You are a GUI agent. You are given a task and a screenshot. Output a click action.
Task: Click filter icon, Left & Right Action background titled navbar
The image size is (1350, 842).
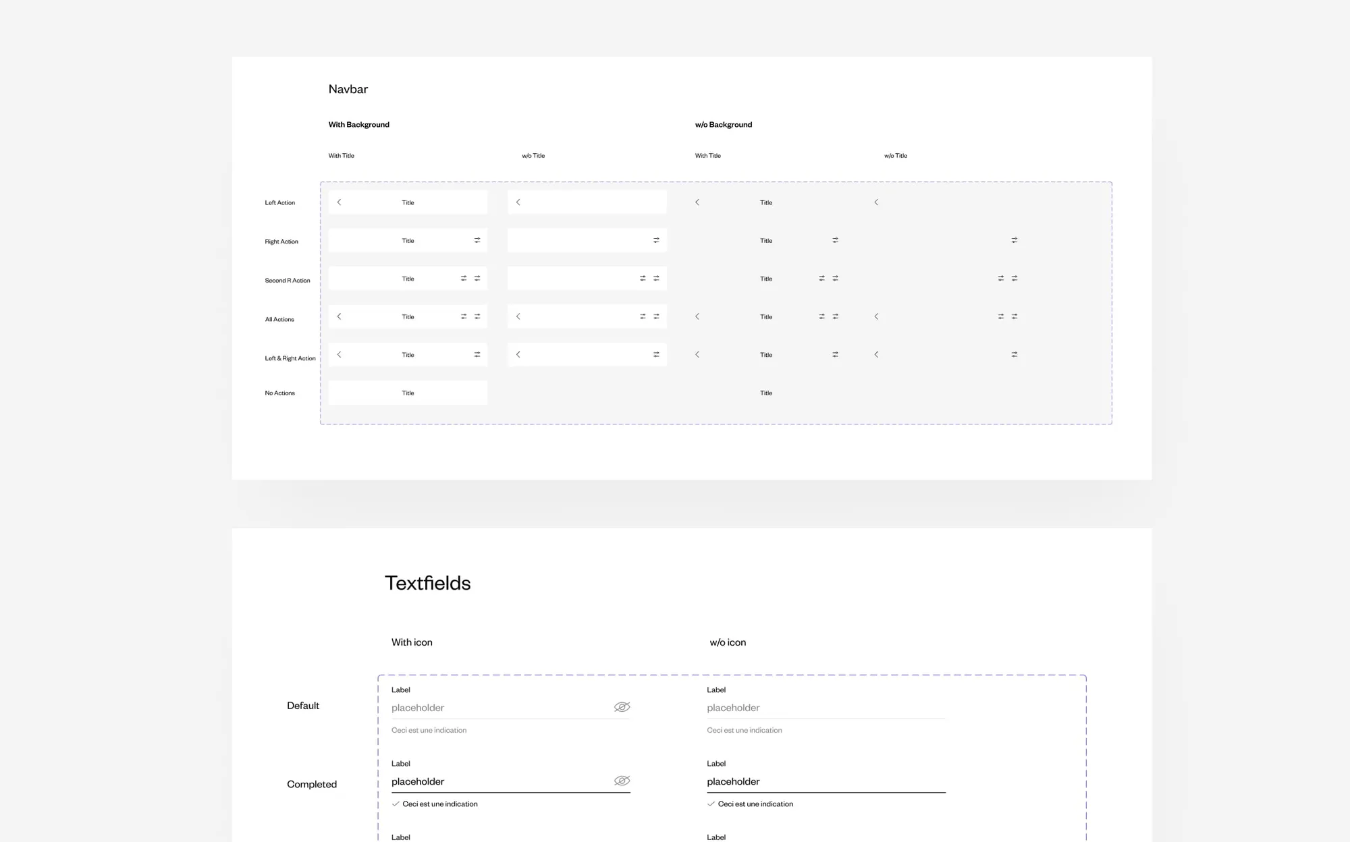point(477,355)
